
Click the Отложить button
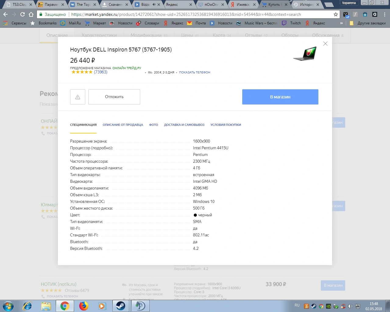point(114,97)
